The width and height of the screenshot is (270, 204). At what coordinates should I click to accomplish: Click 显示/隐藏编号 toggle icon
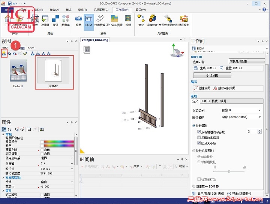(x=229, y=194)
